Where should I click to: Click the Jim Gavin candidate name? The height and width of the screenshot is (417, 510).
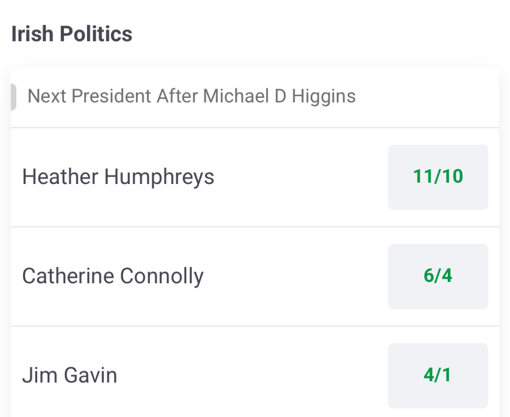(x=70, y=376)
